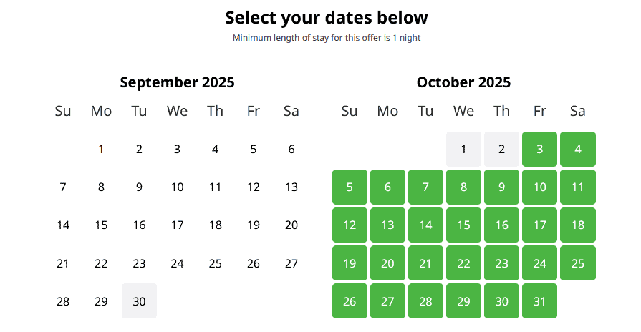The height and width of the screenshot is (332, 641).
Task: Select October 18 Saturday date
Action: click(x=577, y=225)
